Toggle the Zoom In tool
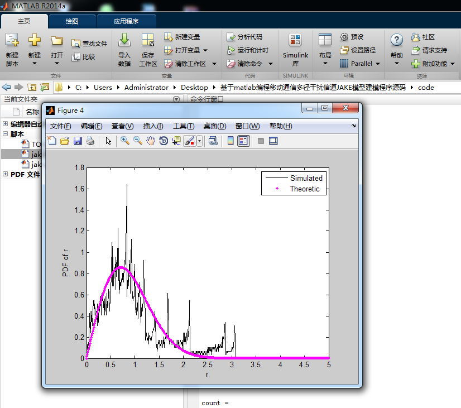461x408 pixels. click(x=125, y=141)
